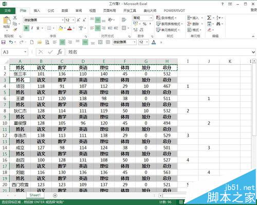This screenshot has width=257, height=205.
Task: Click the Copy icon in clipboard group
Action: click(x=15, y=24)
